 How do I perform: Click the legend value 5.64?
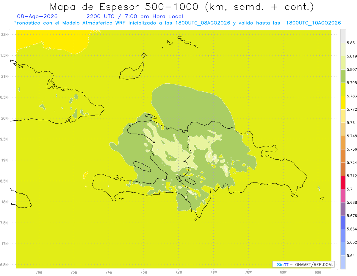coord(351,255)
